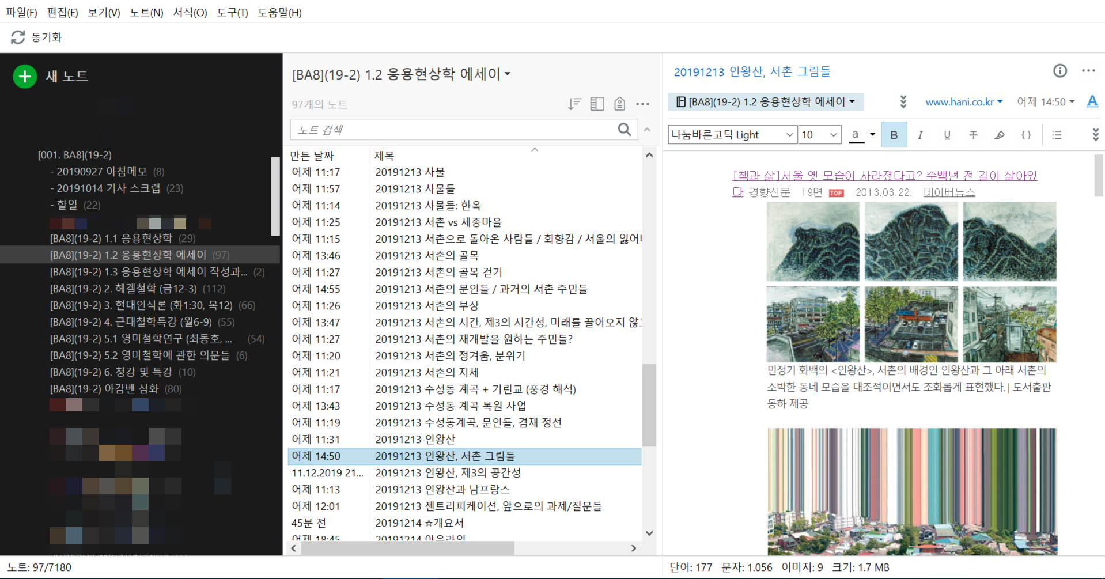This screenshot has width=1105, height=579.
Task: Open 도구(T) menu
Action: pos(232,12)
